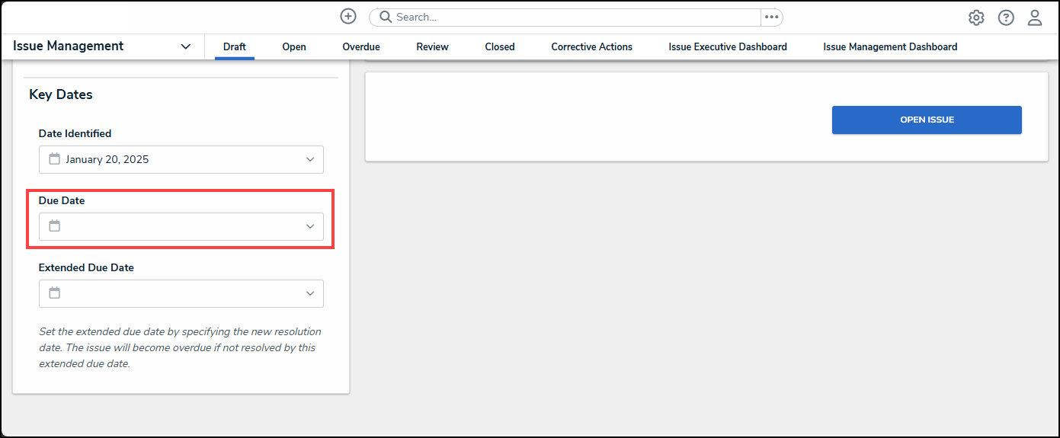Open the user profile icon
Screen dimensions: 1060x438
[1035, 18]
